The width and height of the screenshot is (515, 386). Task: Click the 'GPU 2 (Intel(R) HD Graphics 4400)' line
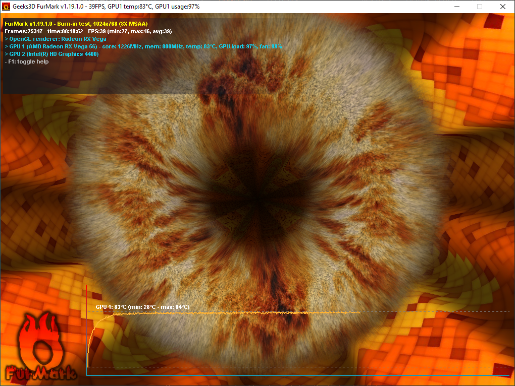coord(51,54)
